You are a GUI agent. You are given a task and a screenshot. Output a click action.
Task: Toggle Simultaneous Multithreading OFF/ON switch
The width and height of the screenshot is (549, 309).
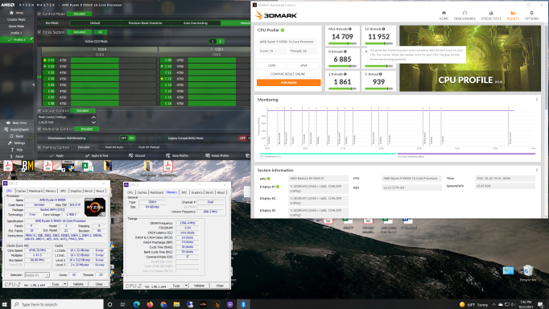tap(127, 138)
